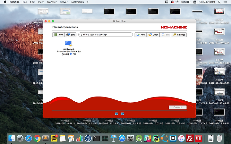Open System Preferences from the dock
The height and width of the screenshot is (144, 231).
pos(131,139)
